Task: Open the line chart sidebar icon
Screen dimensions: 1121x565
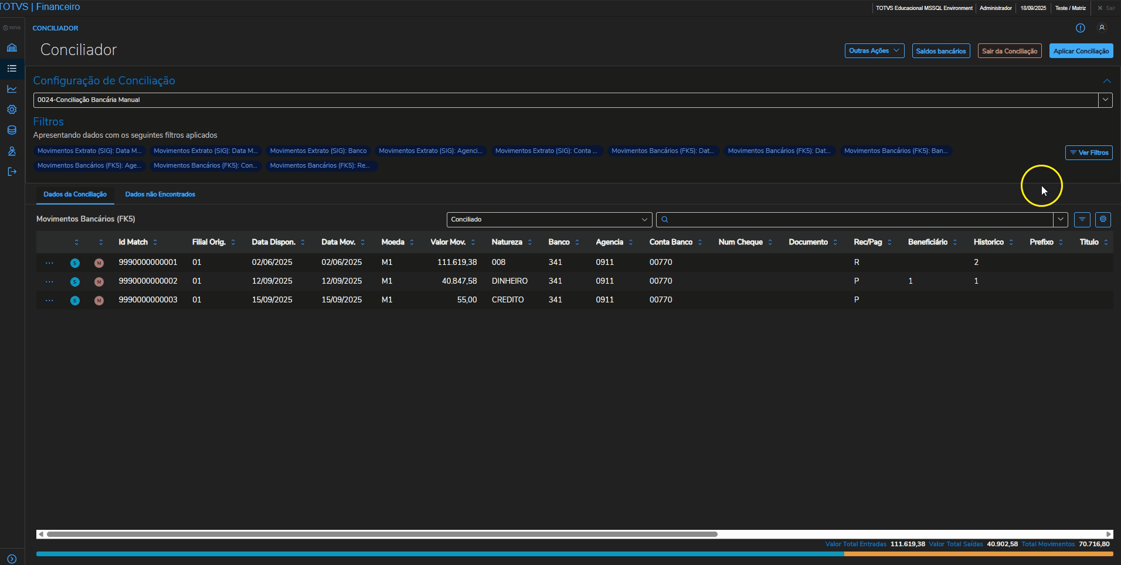Action: 12,89
